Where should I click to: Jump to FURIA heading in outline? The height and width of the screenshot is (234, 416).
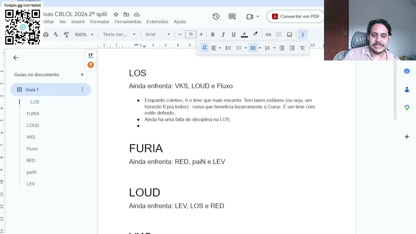pyautogui.click(x=33, y=114)
